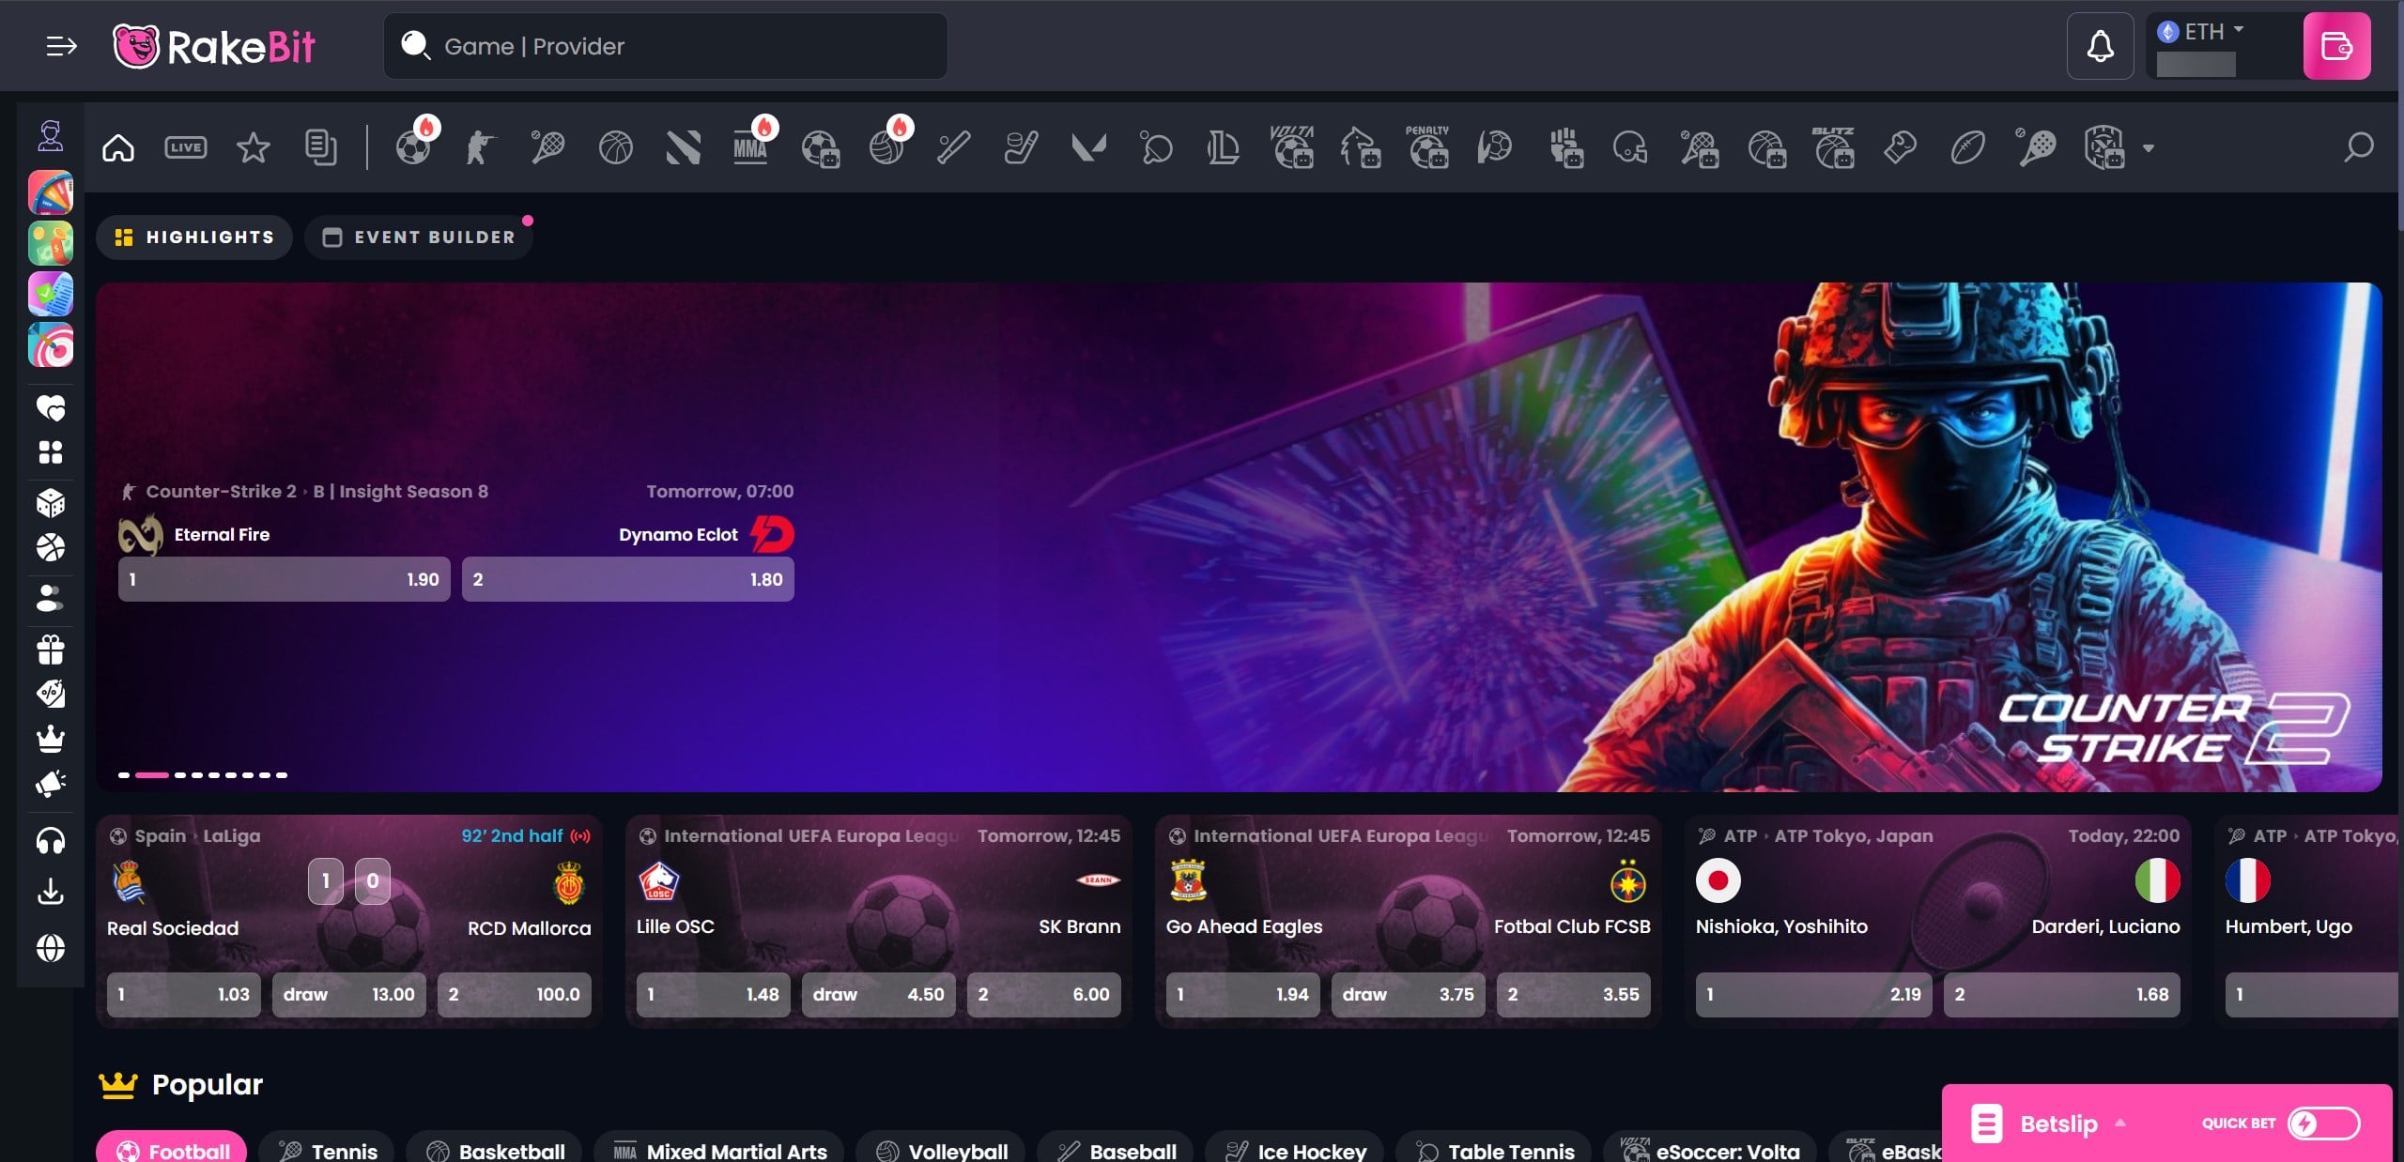
Task: Open the favorites heart sidebar icon
Action: (x=51, y=407)
